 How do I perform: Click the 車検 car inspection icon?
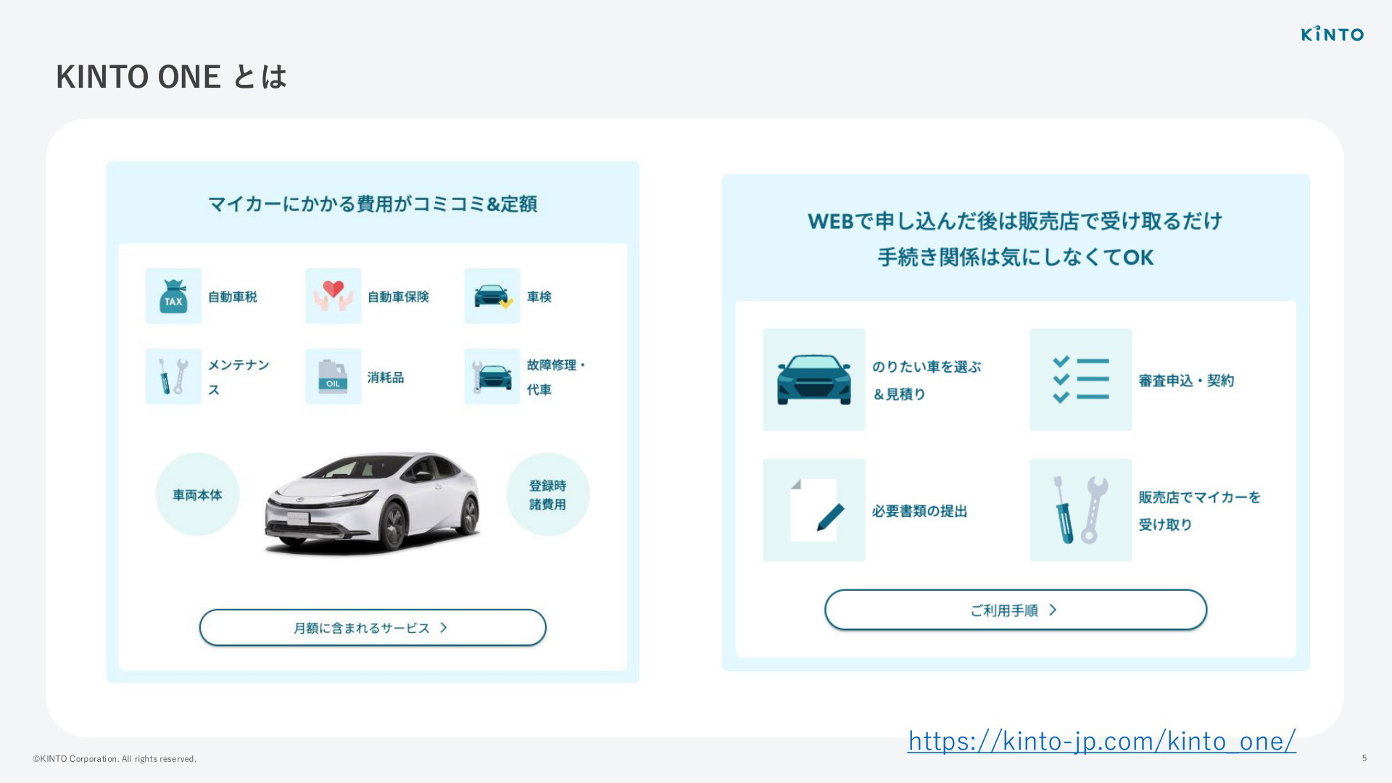coord(492,296)
